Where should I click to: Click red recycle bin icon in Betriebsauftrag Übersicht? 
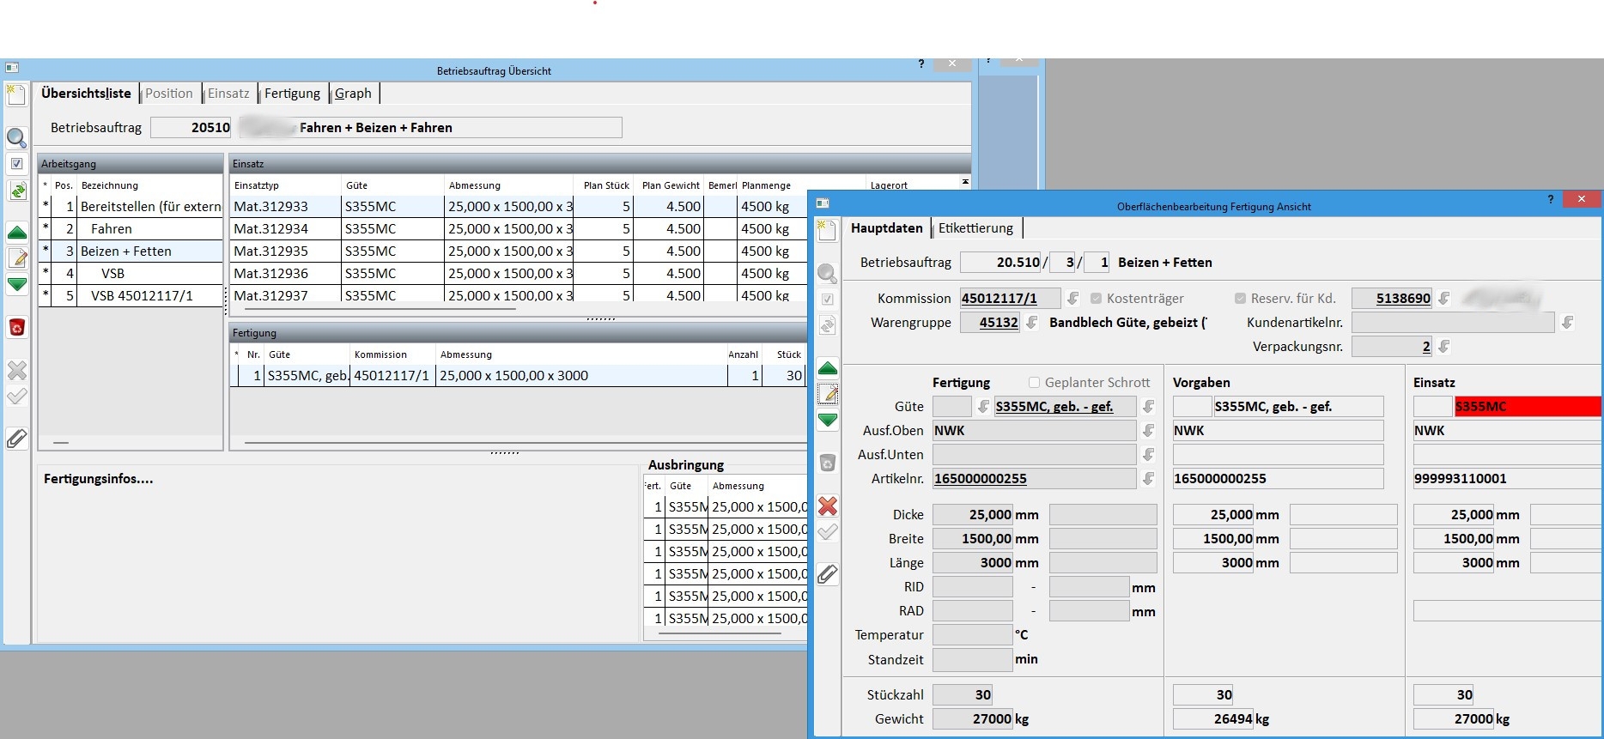(x=16, y=327)
